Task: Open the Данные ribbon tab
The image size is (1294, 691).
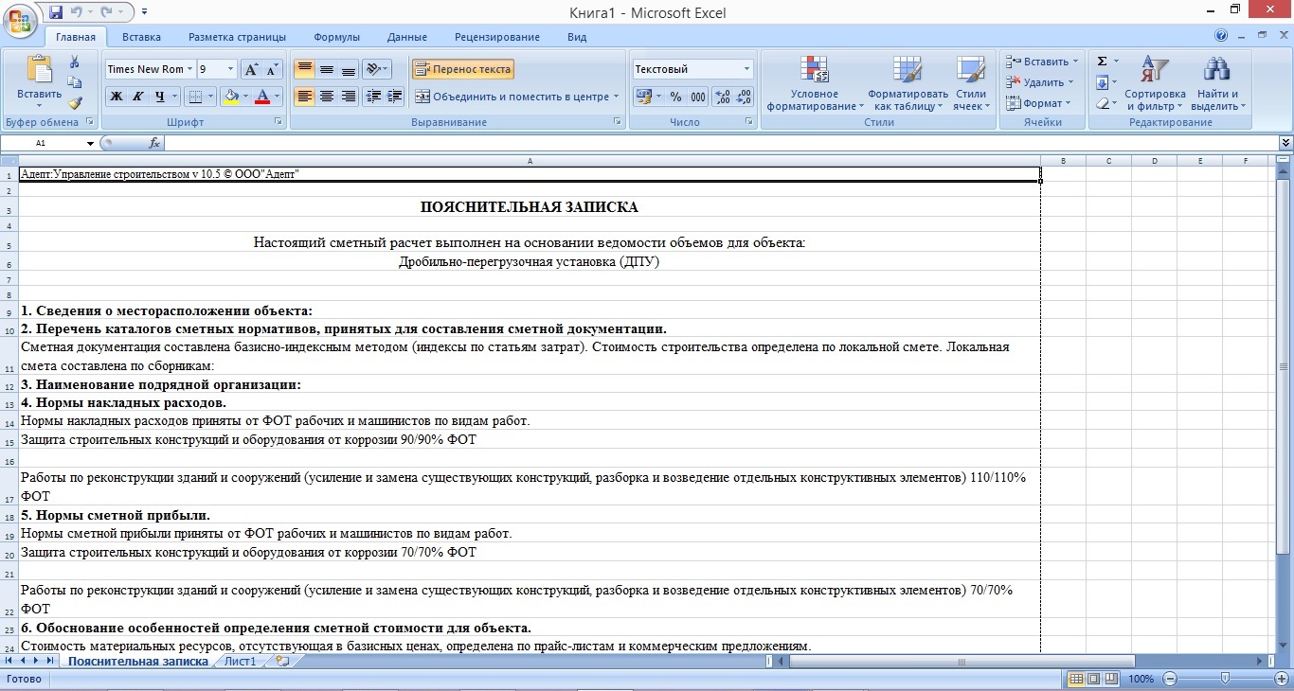Action: 406,37
